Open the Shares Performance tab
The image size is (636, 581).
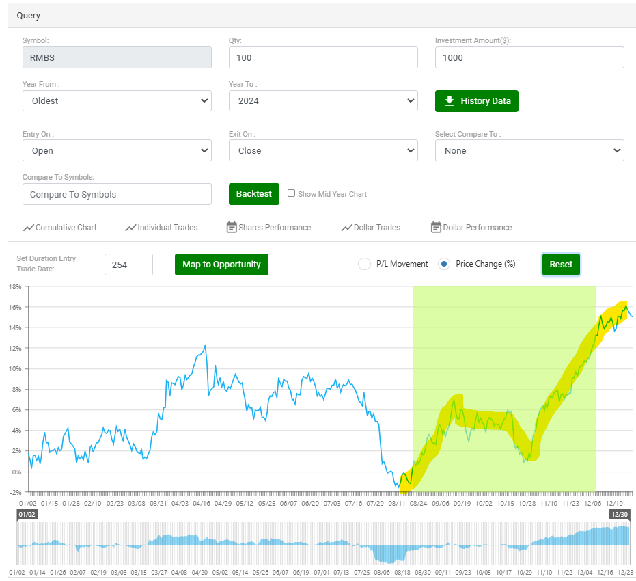coord(269,228)
